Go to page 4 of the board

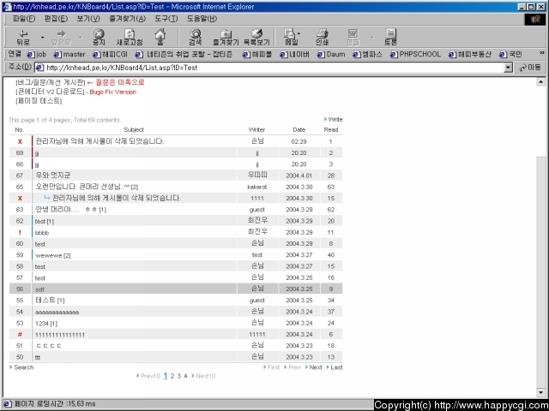click(185, 376)
